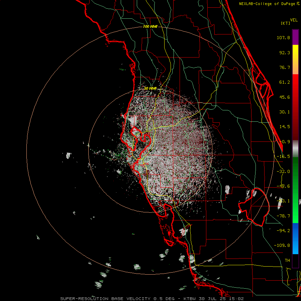
Task: Click the 50 NMI range ring label
Action: [150, 89]
